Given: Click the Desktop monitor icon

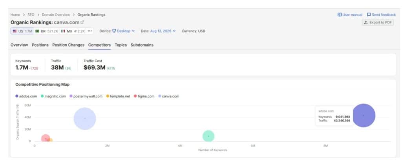Looking at the screenshot, I should point(114,31).
